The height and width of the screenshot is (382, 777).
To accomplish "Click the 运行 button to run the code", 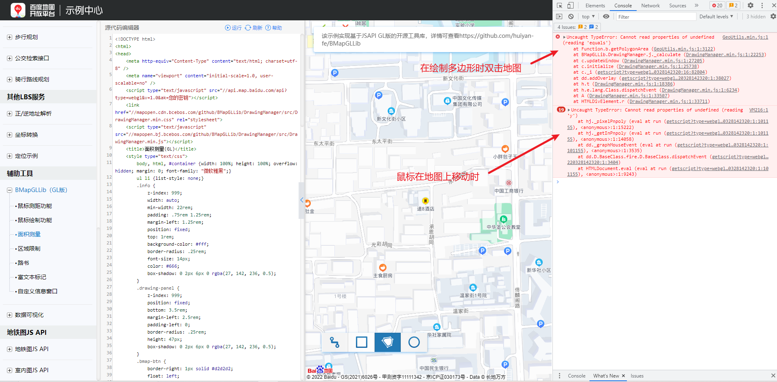I will pyautogui.click(x=233, y=27).
